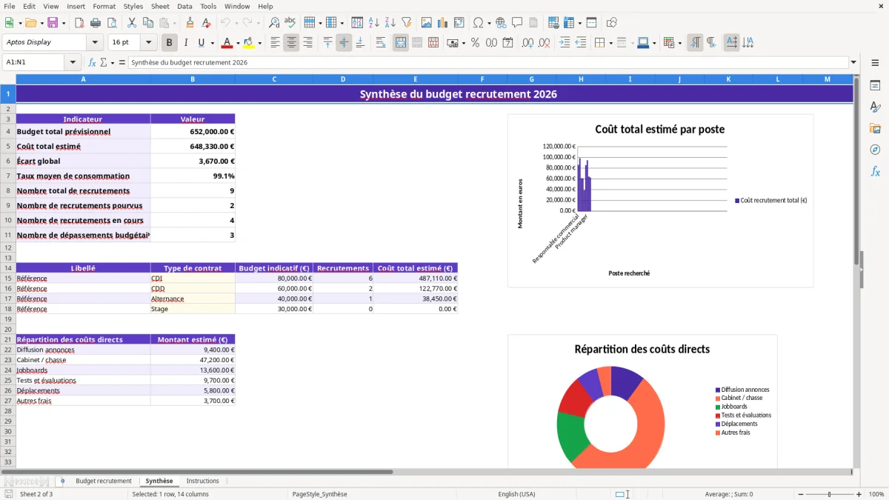Switch to the Budget recrutement sheet tab
The width and height of the screenshot is (889, 500).
[104, 481]
